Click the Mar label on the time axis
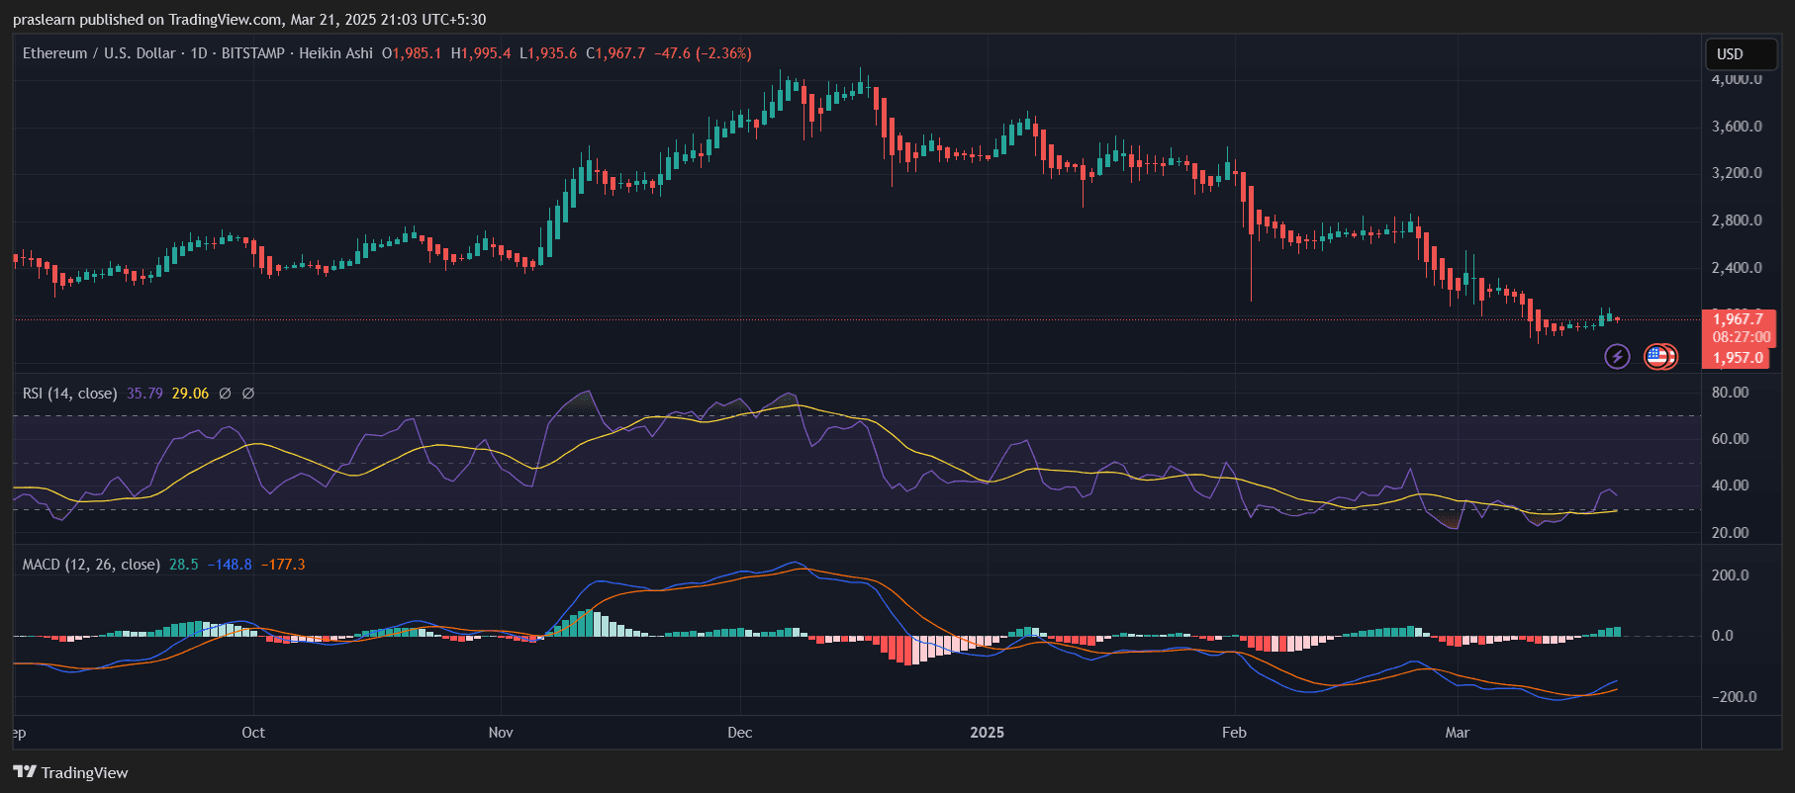1795x793 pixels. point(1457,733)
